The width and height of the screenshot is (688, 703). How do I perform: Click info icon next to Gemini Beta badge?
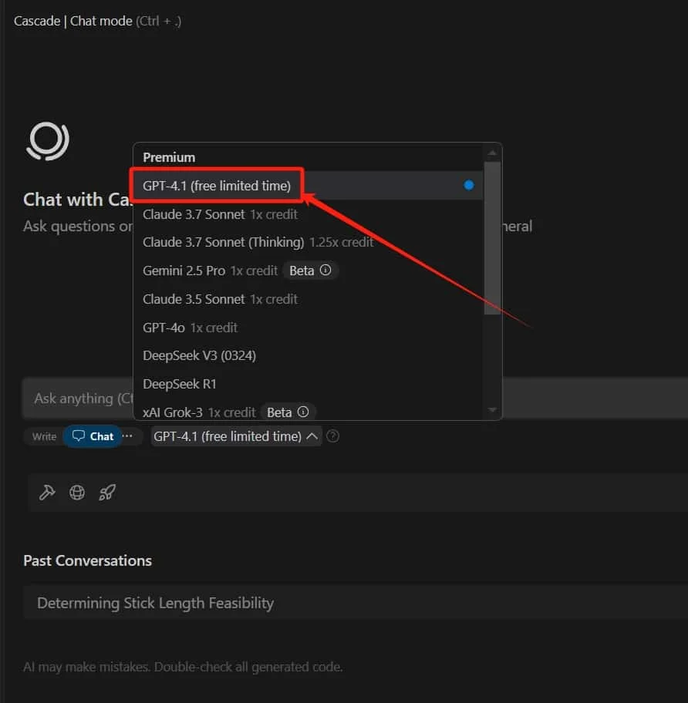(x=325, y=270)
